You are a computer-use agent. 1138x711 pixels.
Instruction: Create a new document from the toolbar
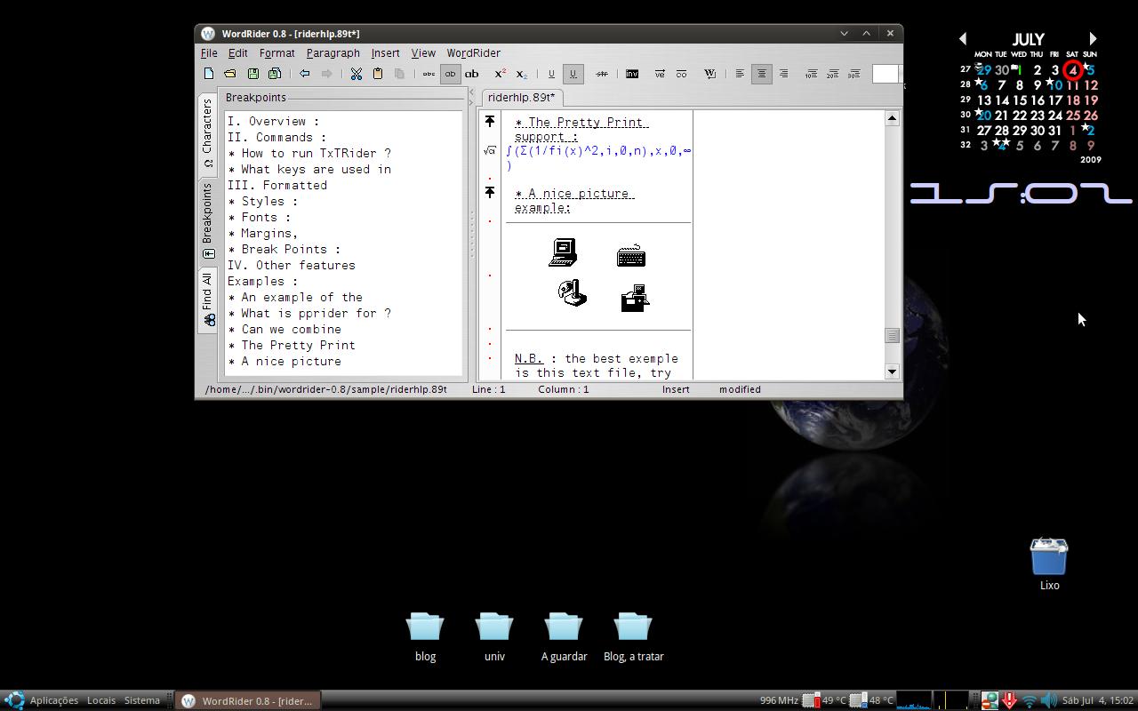(x=209, y=74)
